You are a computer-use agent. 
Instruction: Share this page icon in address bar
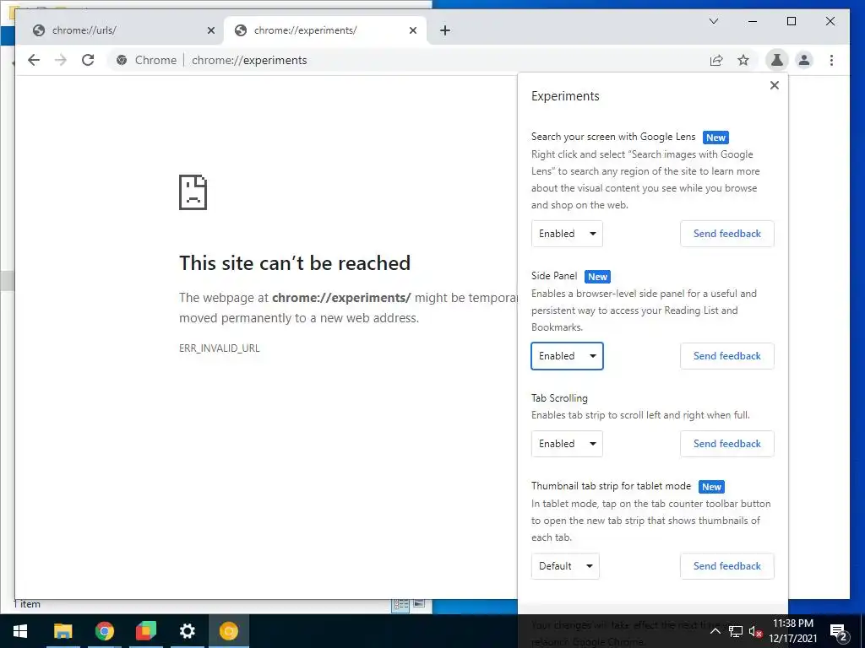pos(716,60)
